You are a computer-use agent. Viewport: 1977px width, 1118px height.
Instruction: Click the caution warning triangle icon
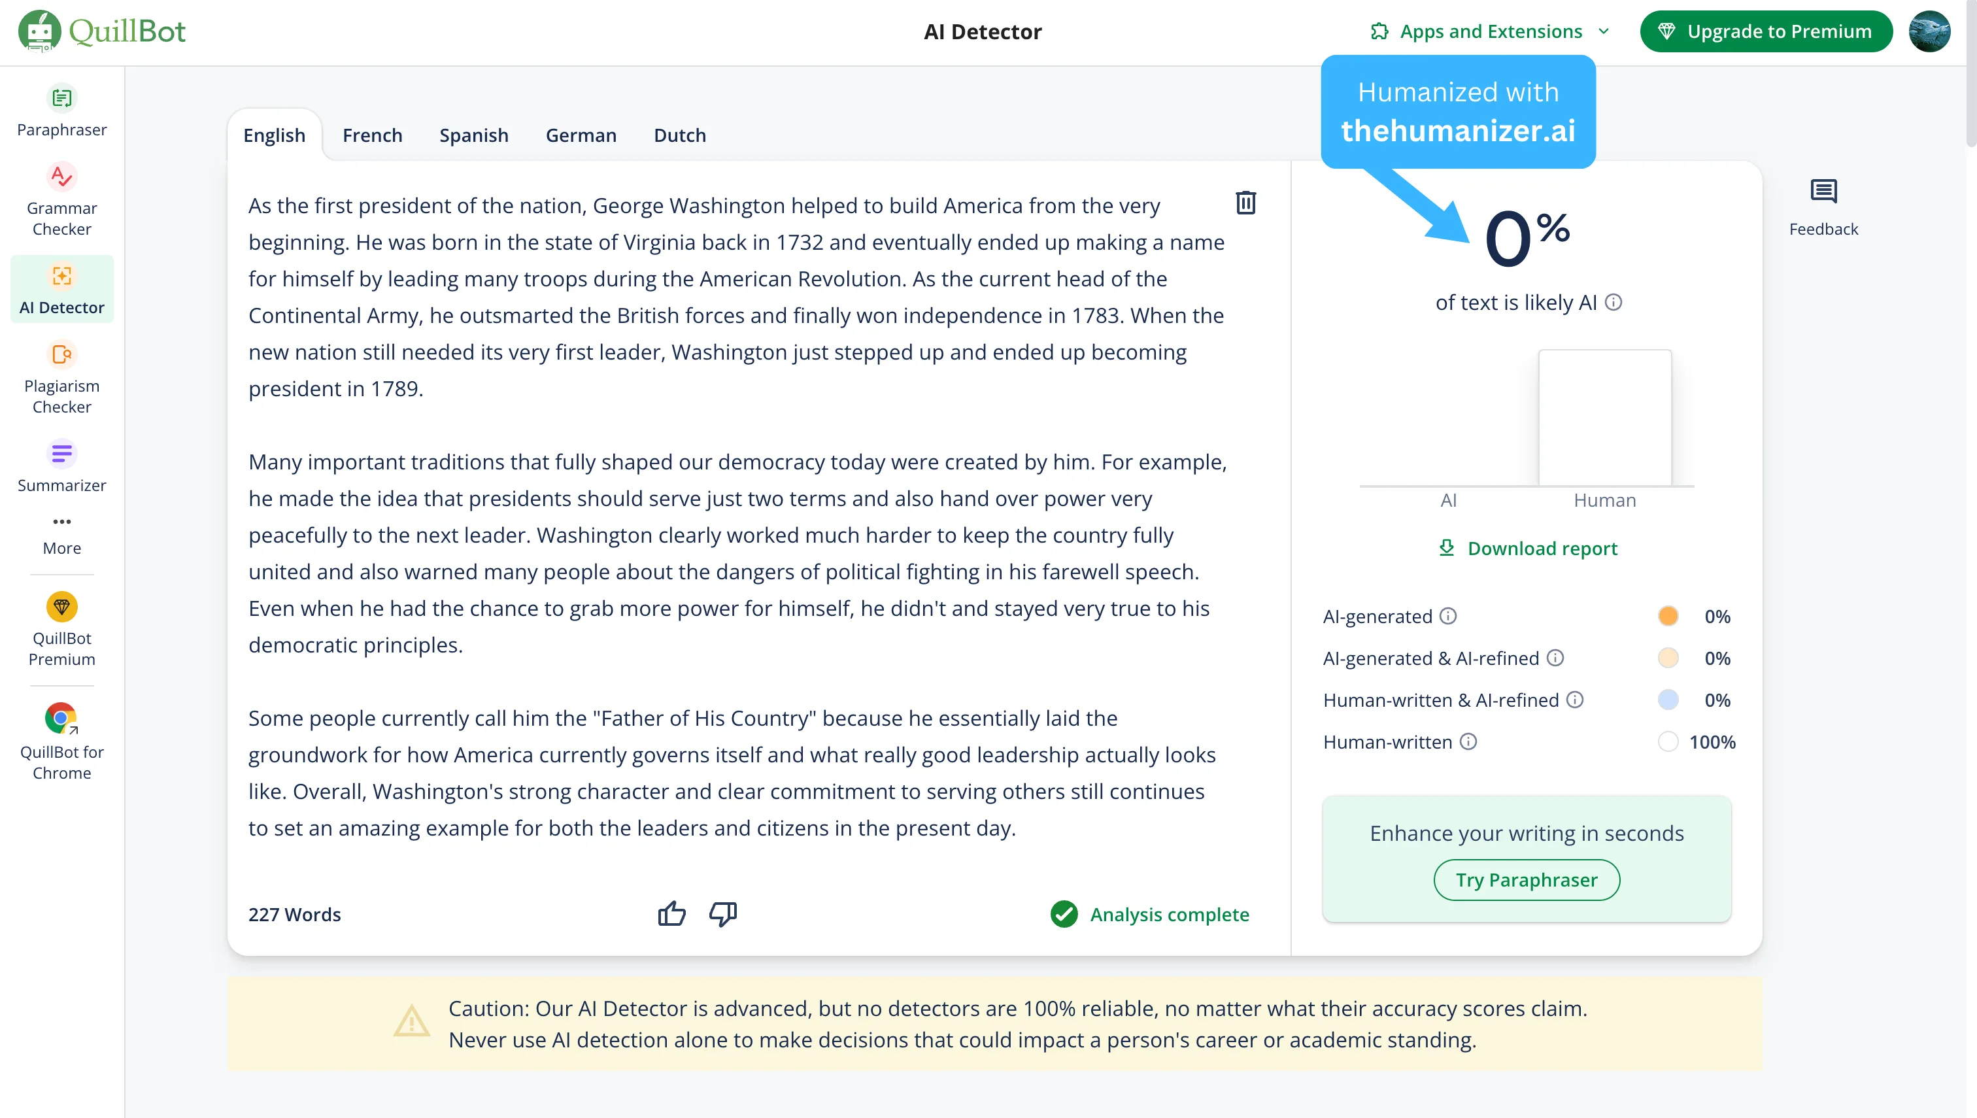pos(411,1021)
